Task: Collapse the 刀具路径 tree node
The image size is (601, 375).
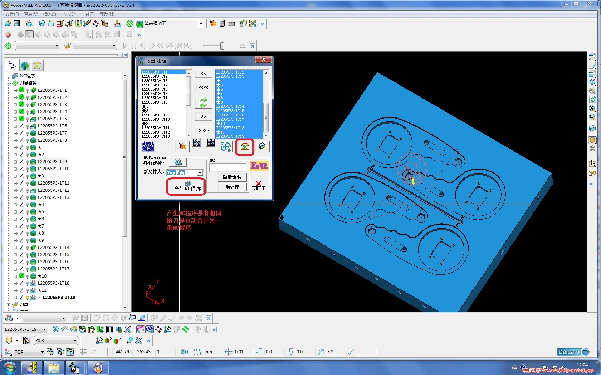Action: coord(8,83)
